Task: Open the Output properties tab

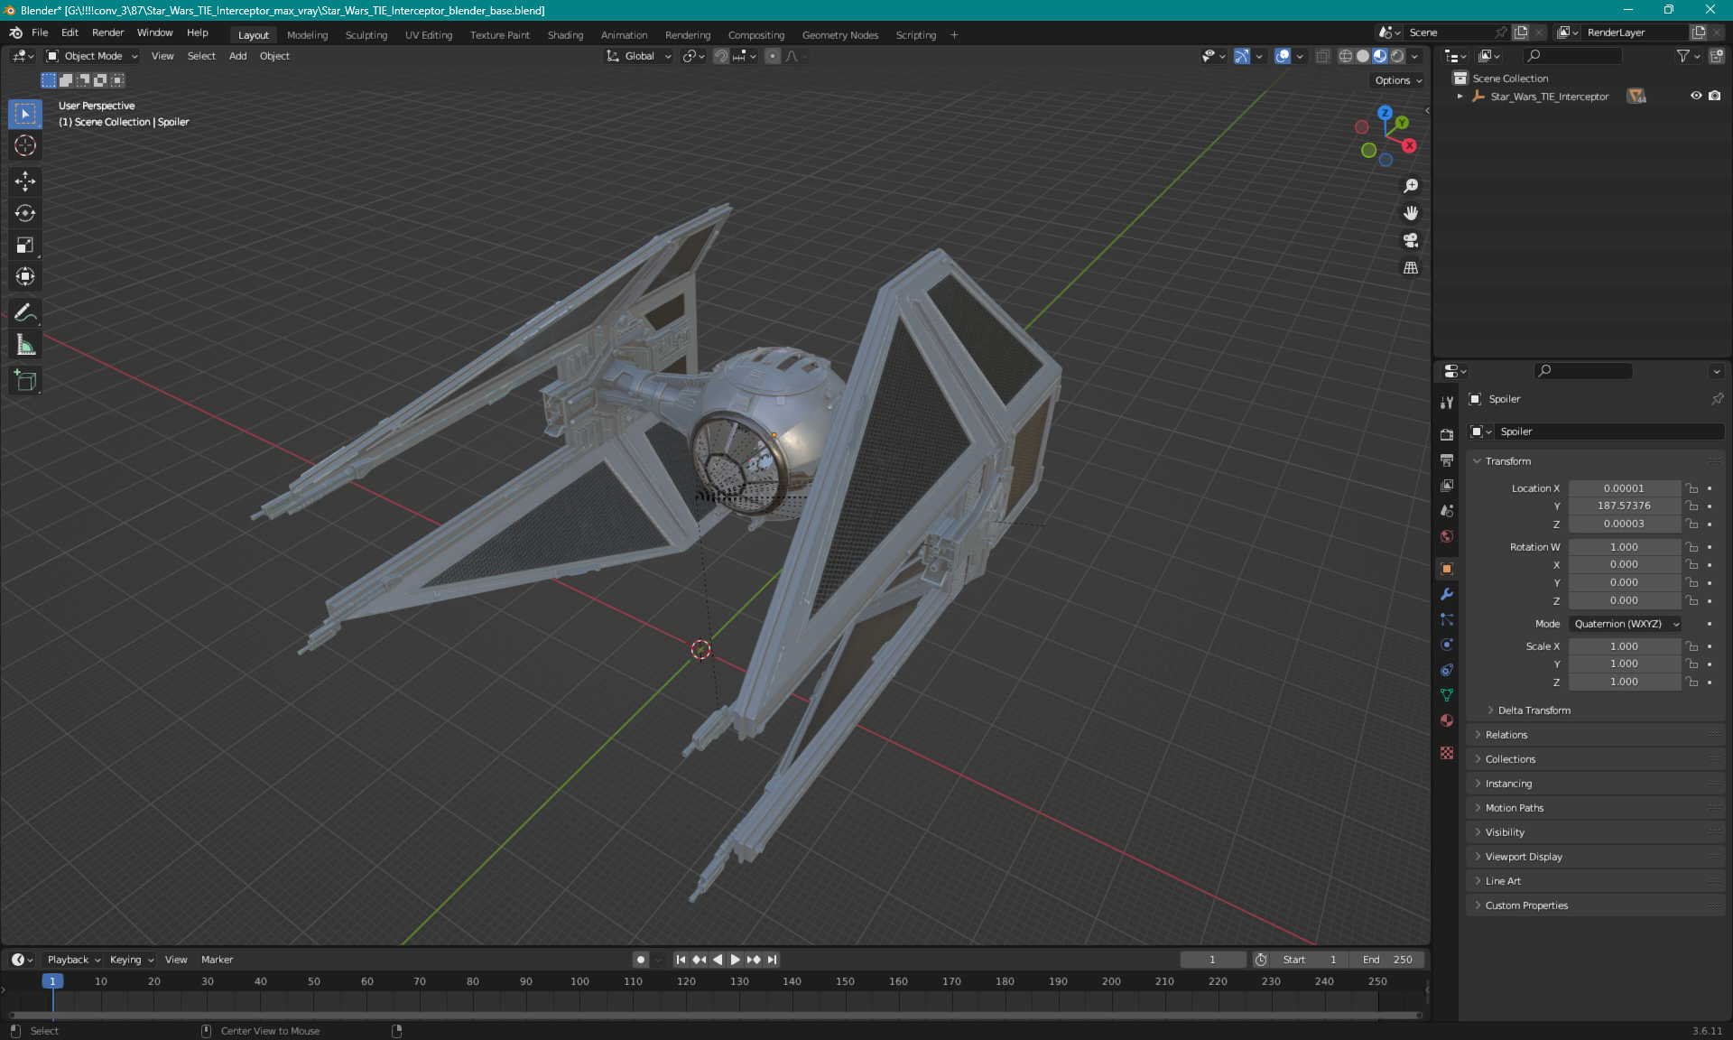Action: 1447,460
